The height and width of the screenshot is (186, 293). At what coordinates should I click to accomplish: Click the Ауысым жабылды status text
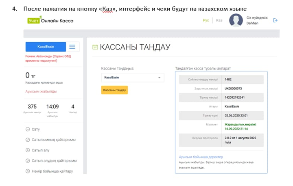(x=41, y=91)
